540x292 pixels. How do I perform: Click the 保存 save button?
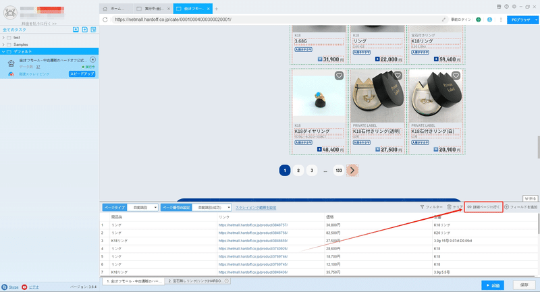click(524, 285)
